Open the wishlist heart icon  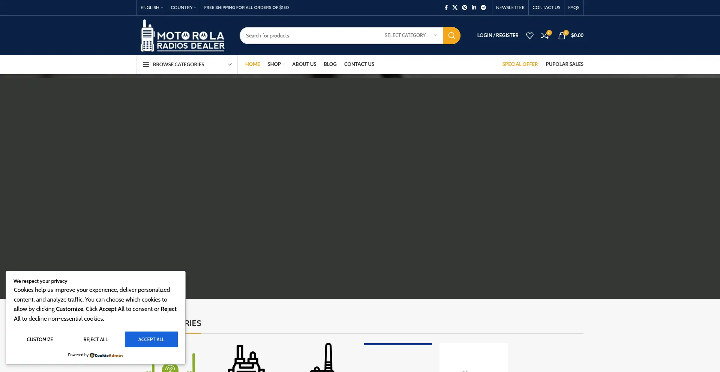(529, 36)
